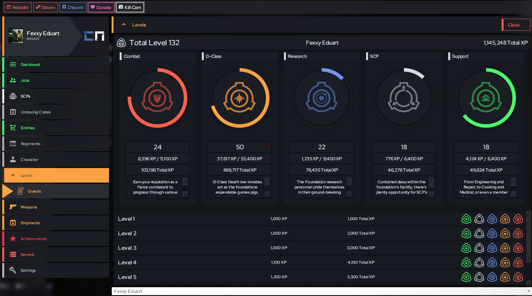Click Level 4 orange D-Class icon
This screenshot has width=532, height=296.
[x=505, y=263]
